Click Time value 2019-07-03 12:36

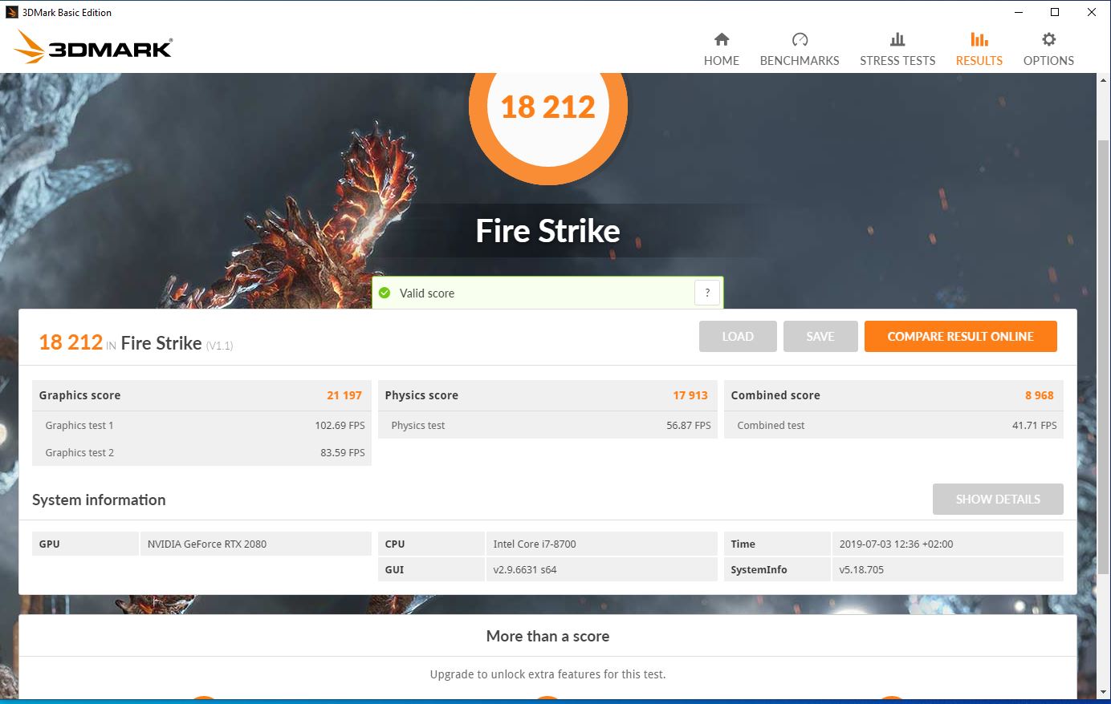coord(896,544)
